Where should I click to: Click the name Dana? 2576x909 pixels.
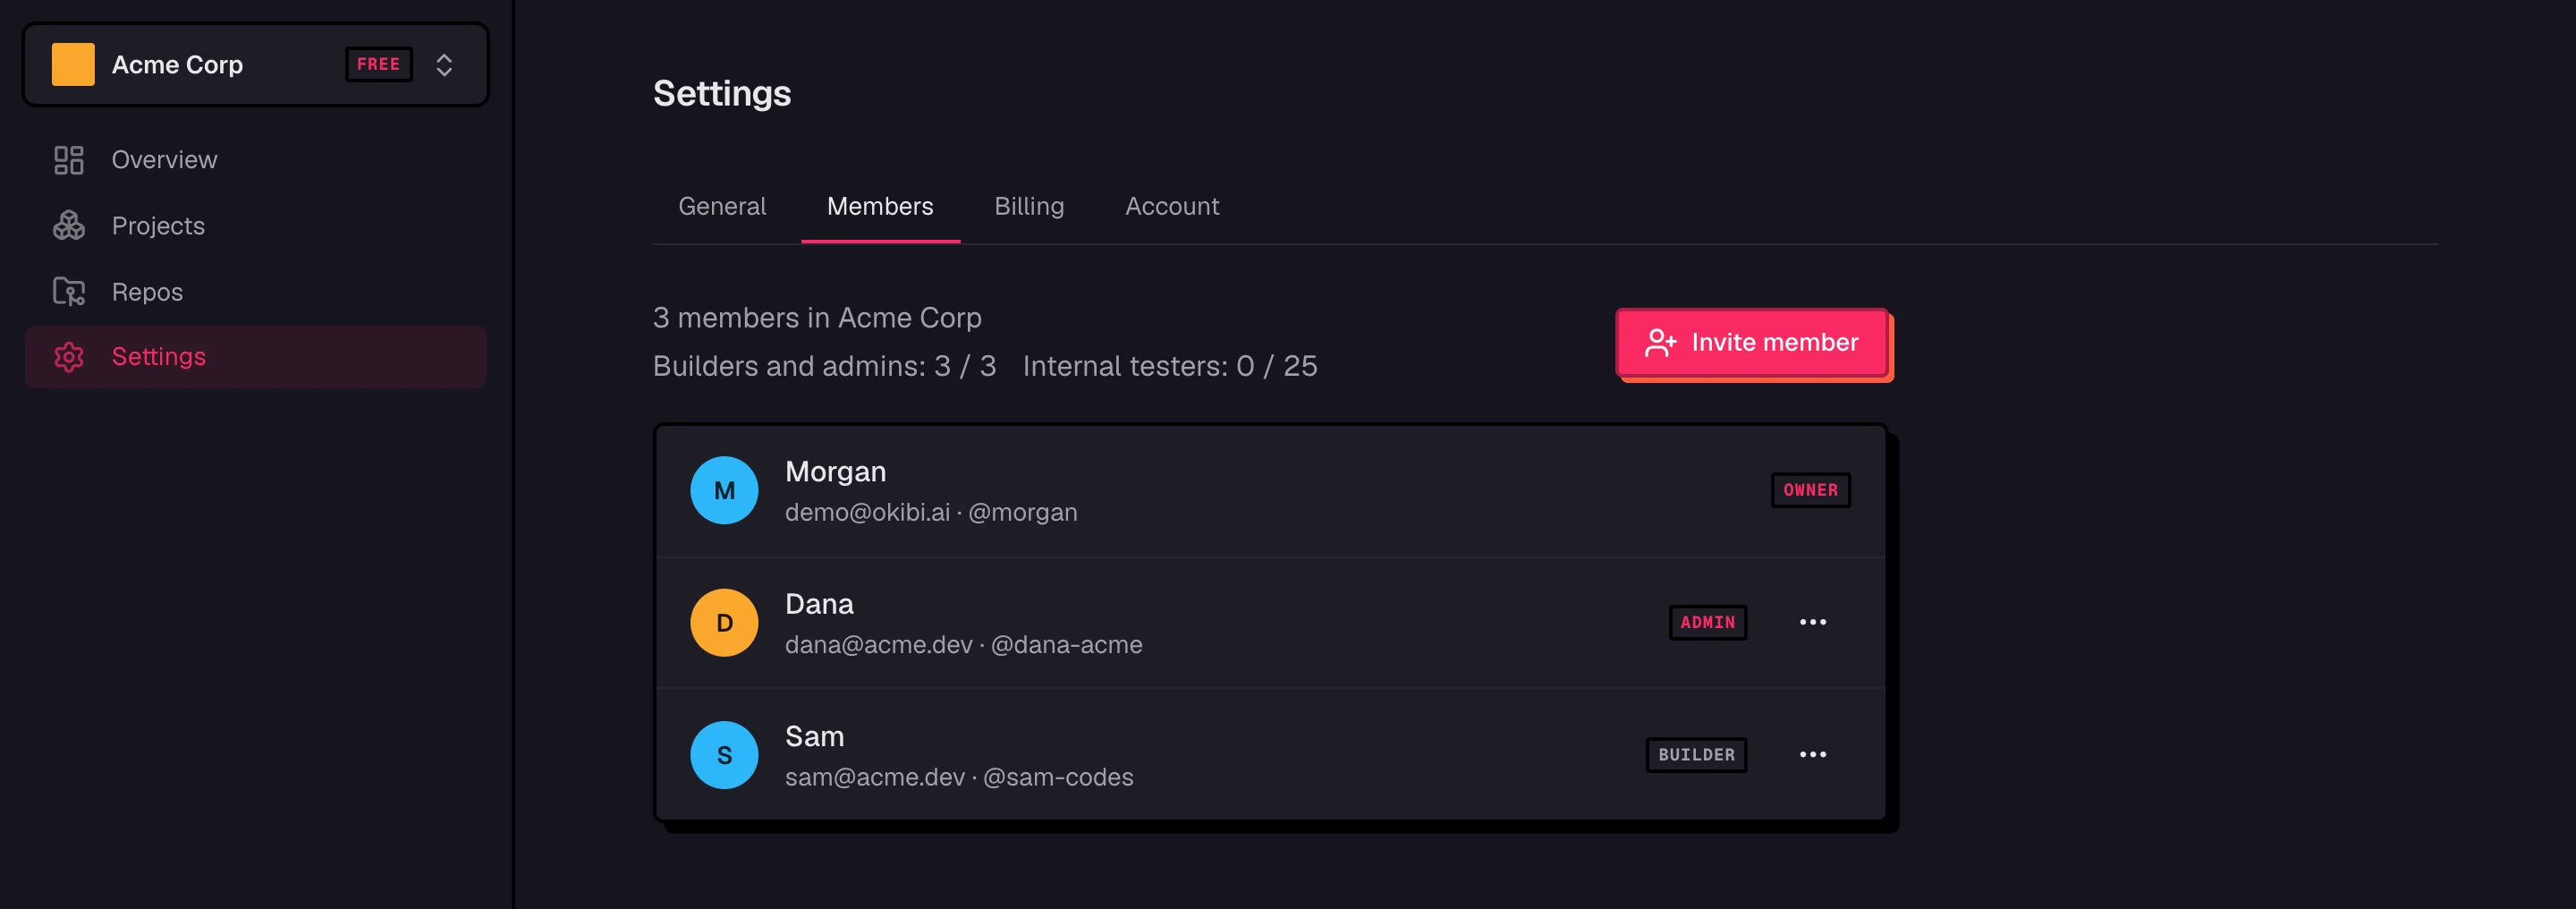819,603
